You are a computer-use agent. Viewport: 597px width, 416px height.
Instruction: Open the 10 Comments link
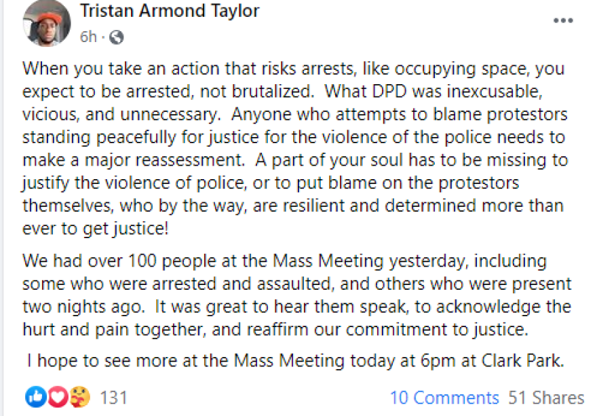pos(444,398)
